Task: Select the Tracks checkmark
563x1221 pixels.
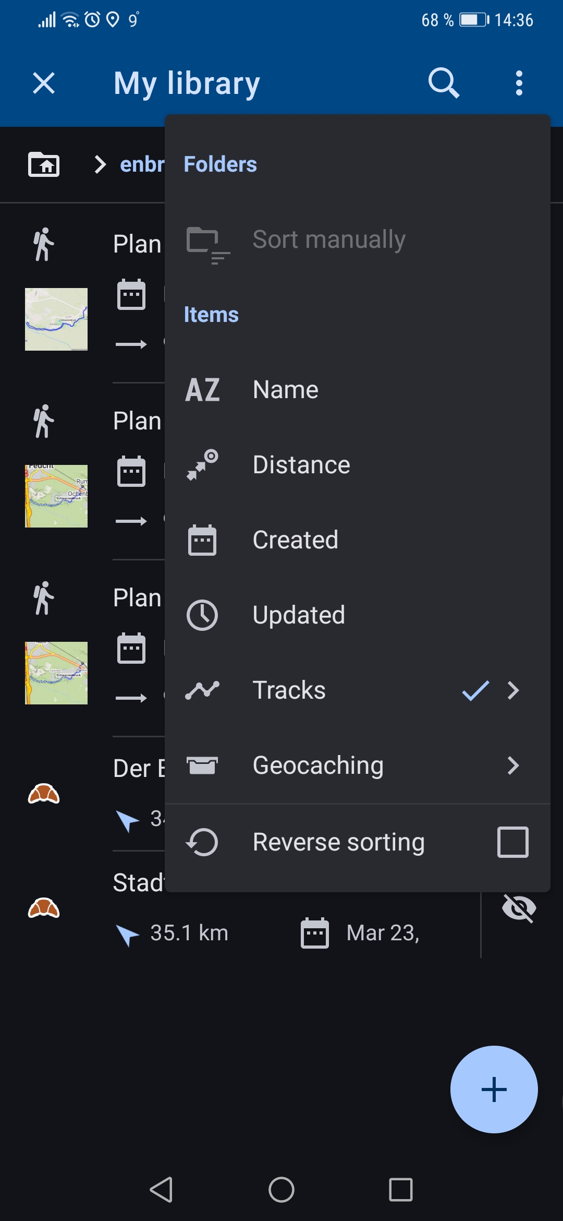Action: 475,690
